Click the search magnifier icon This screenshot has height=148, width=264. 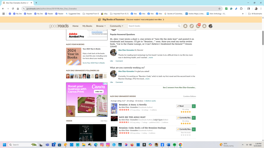click(179, 26)
